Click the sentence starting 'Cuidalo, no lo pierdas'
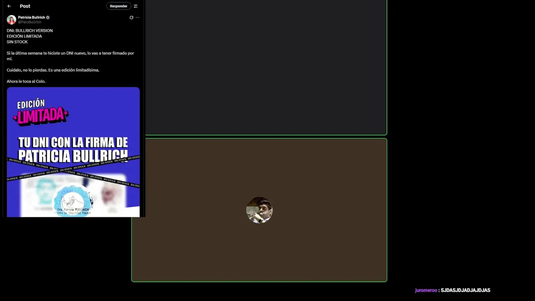 53,70
